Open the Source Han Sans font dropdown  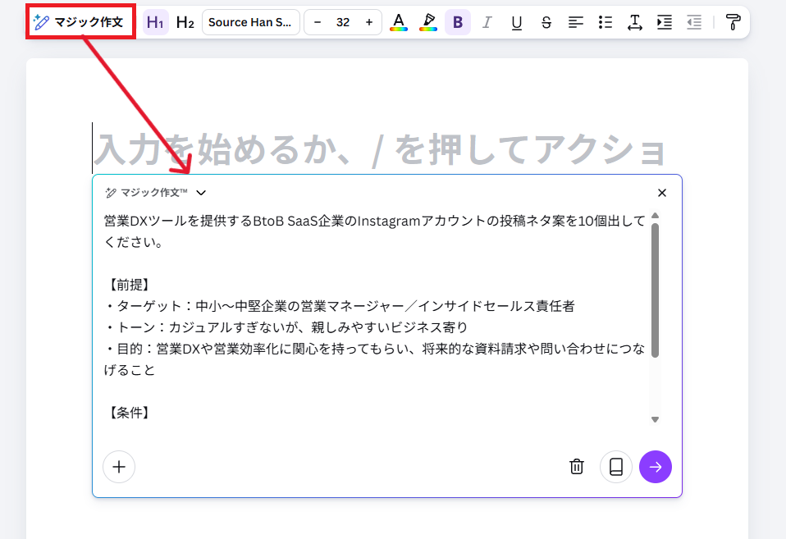point(250,22)
